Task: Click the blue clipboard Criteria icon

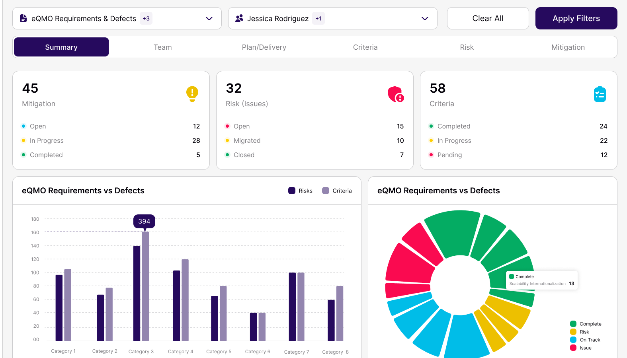Action: tap(600, 94)
